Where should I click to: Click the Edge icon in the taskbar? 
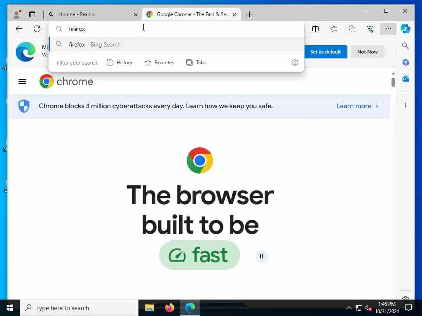(x=190, y=308)
